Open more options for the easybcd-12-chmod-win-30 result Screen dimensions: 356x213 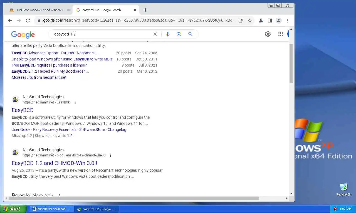coord(110,155)
